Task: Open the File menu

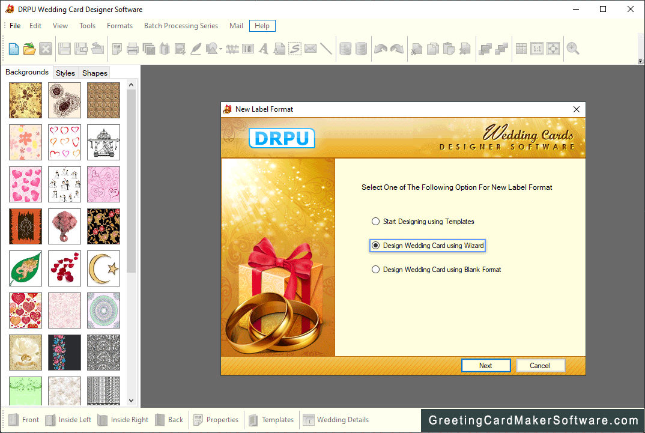Action: click(15, 26)
